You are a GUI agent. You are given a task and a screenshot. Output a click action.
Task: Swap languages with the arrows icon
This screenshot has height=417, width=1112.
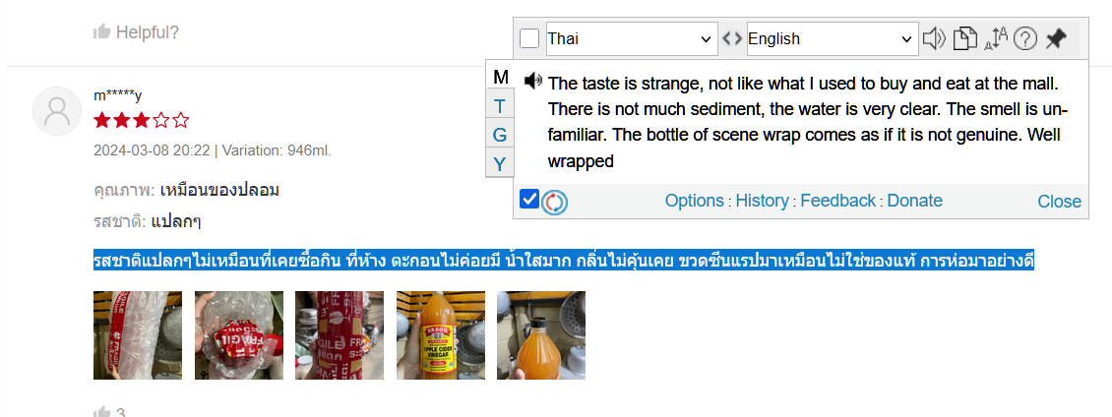(x=732, y=38)
